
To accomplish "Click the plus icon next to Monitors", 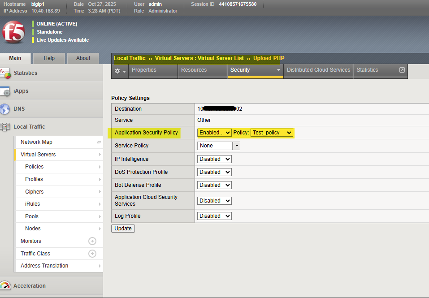I will coord(92,241).
